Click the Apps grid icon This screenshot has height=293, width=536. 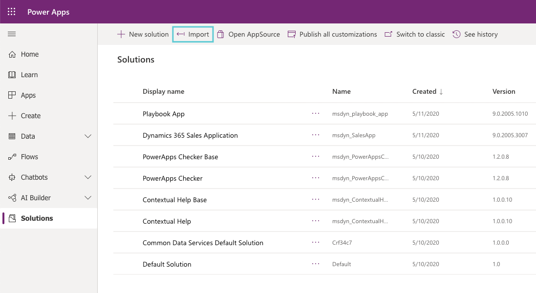pyautogui.click(x=12, y=95)
